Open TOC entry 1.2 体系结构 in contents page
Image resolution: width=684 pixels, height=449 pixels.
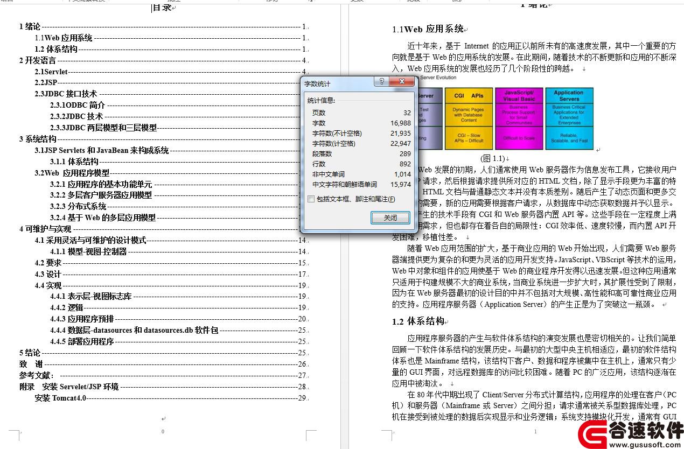coord(171,49)
